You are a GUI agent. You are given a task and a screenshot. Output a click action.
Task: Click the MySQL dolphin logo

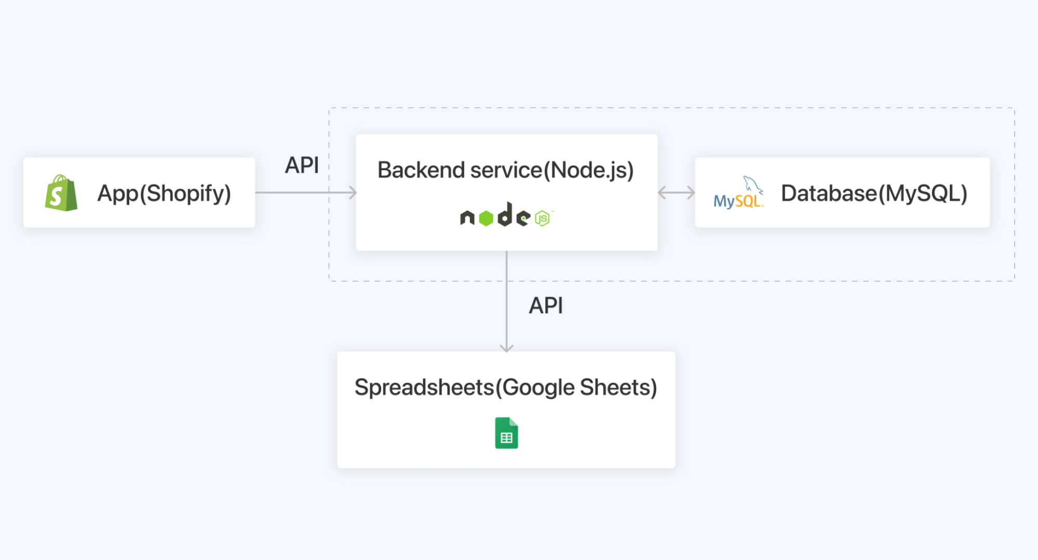738,192
